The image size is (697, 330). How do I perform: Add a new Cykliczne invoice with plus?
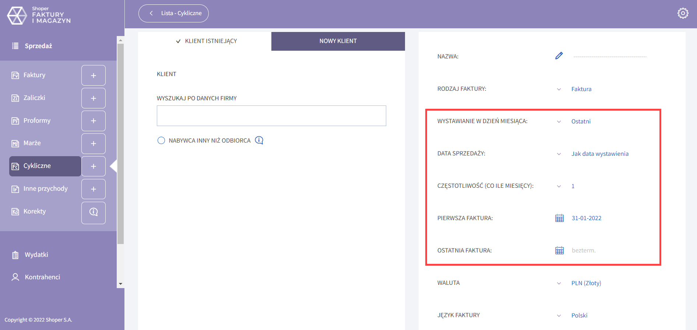[x=94, y=166]
